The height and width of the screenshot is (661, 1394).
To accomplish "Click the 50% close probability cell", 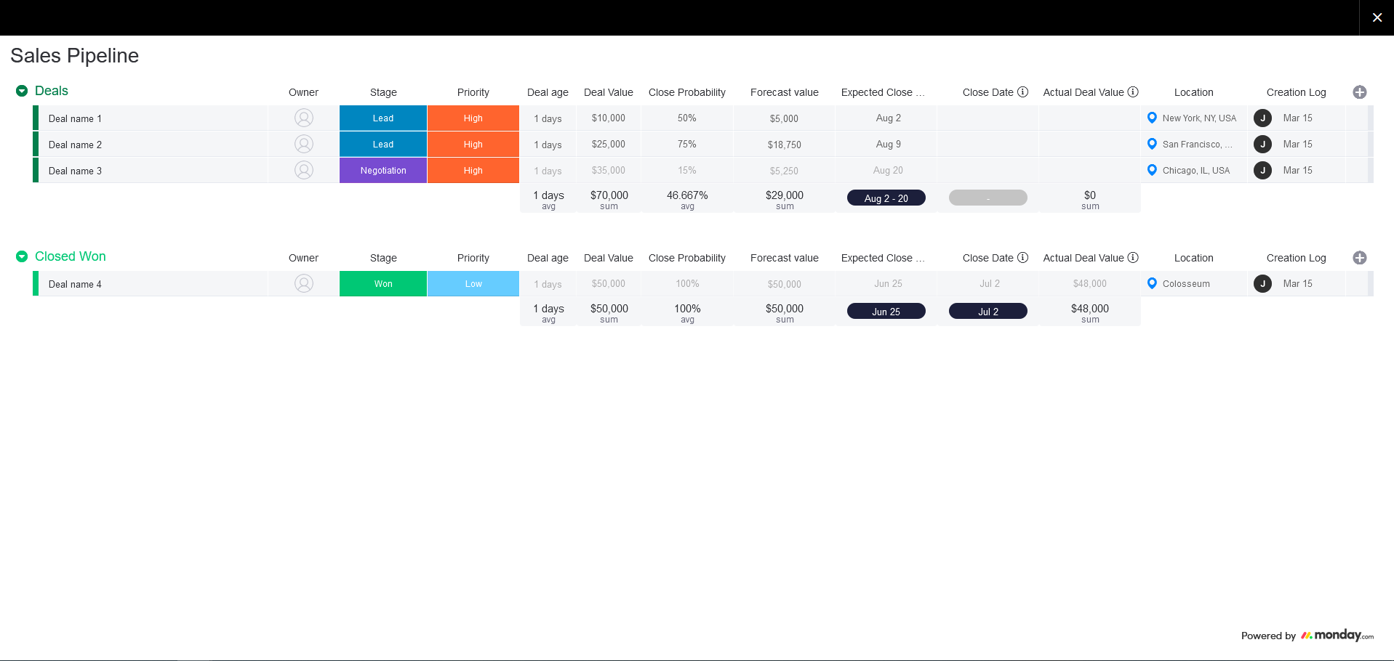I will click(687, 118).
